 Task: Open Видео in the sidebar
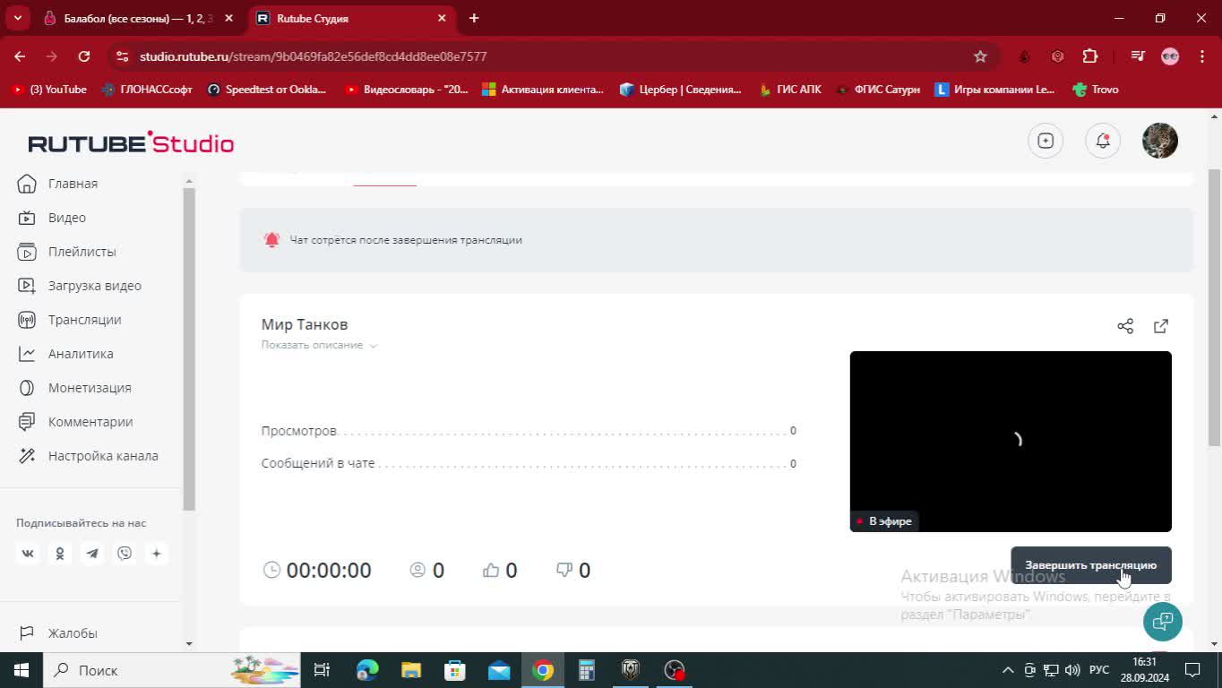click(67, 218)
